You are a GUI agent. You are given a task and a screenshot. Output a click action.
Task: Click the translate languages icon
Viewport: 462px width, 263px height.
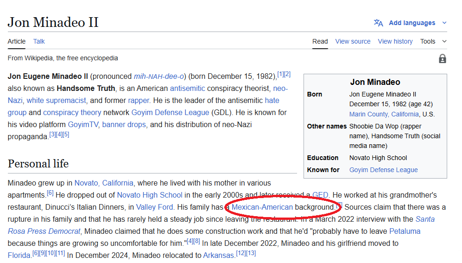(x=378, y=23)
